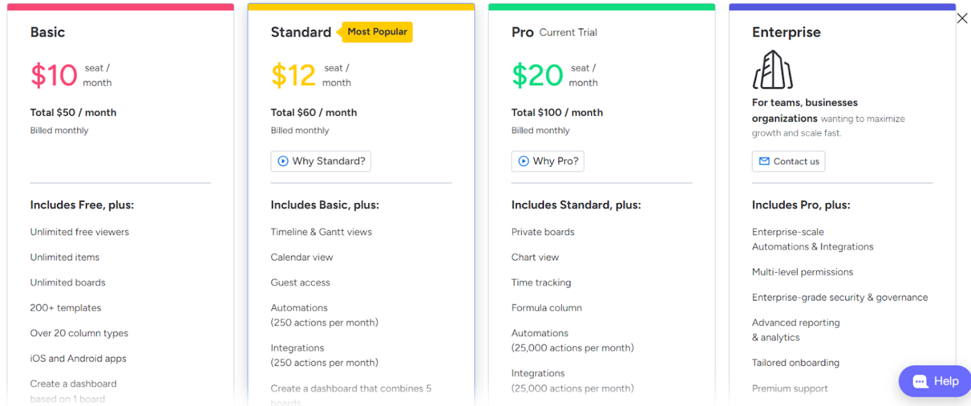Click Unlimited boards in Basic features

pos(67,283)
